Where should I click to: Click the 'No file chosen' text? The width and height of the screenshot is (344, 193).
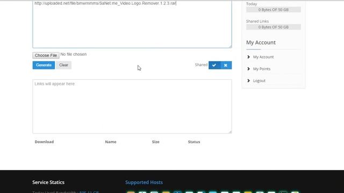[x=74, y=54]
